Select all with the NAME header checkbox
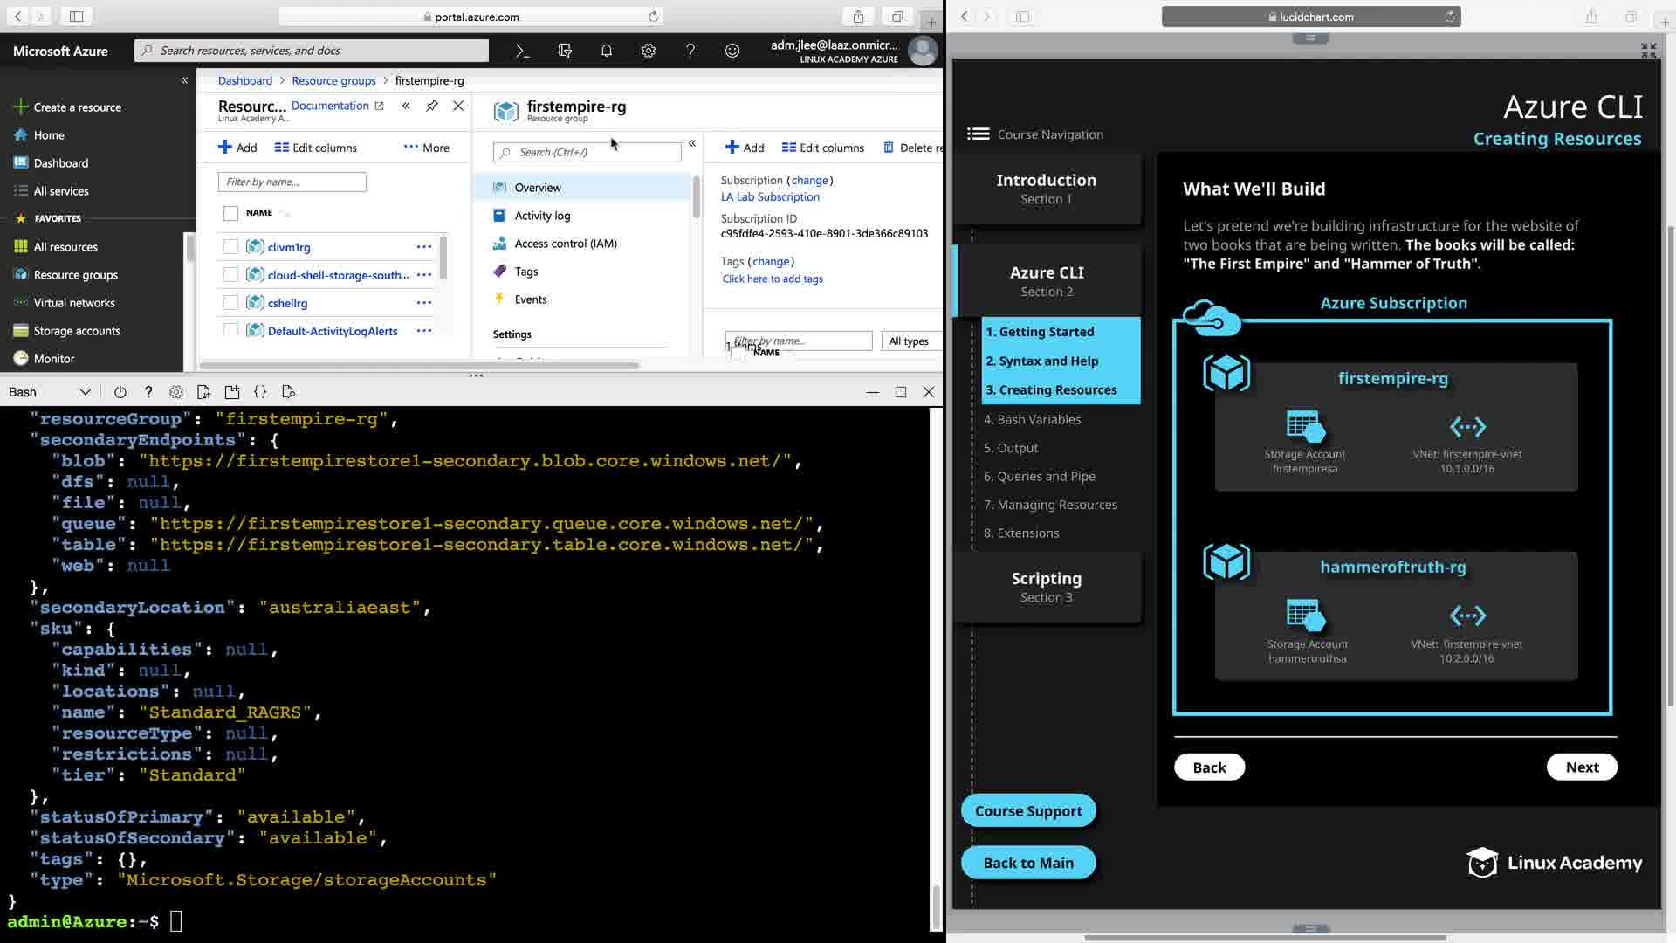Image resolution: width=1676 pixels, height=943 pixels. [x=230, y=213]
